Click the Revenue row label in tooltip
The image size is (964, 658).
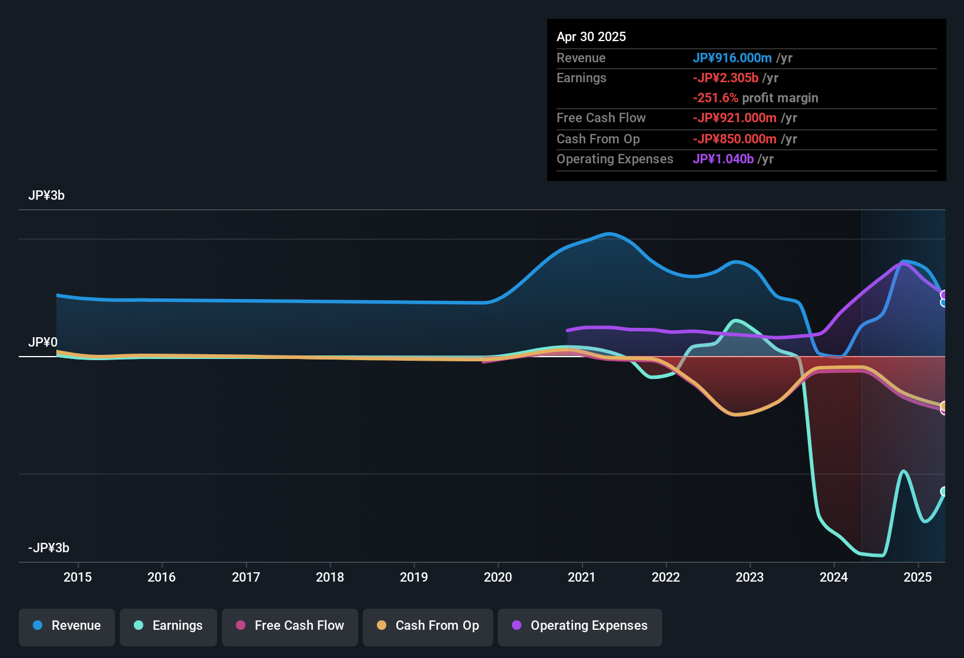click(581, 58)
